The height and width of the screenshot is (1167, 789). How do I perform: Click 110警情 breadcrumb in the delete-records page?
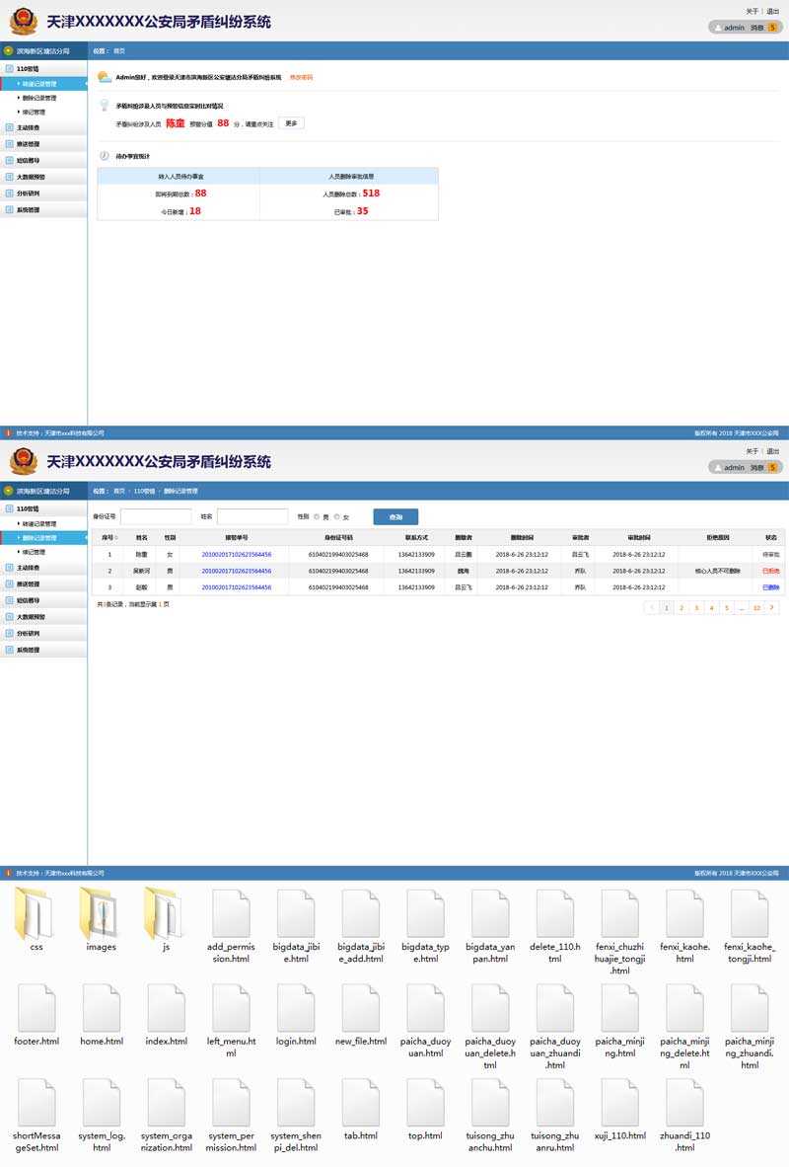coord(144,491)
